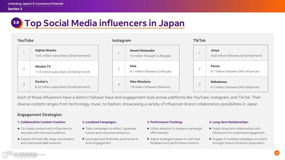Viewport: 285px width, 160px height.
Task: Click the TikTok column heading
Action: coord(199,41)
